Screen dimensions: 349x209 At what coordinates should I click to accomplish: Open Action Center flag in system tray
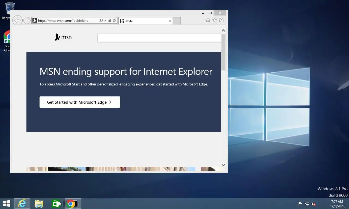300,204
